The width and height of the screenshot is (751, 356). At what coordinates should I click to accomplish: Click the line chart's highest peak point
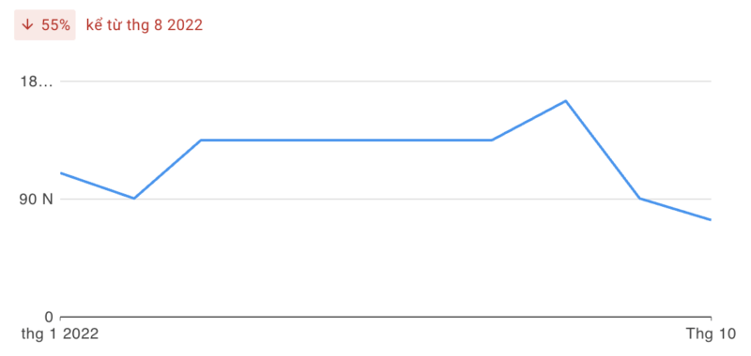[x=566, y=101]
